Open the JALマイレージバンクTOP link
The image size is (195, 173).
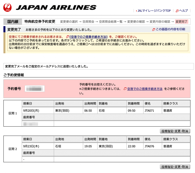point(154,11)
